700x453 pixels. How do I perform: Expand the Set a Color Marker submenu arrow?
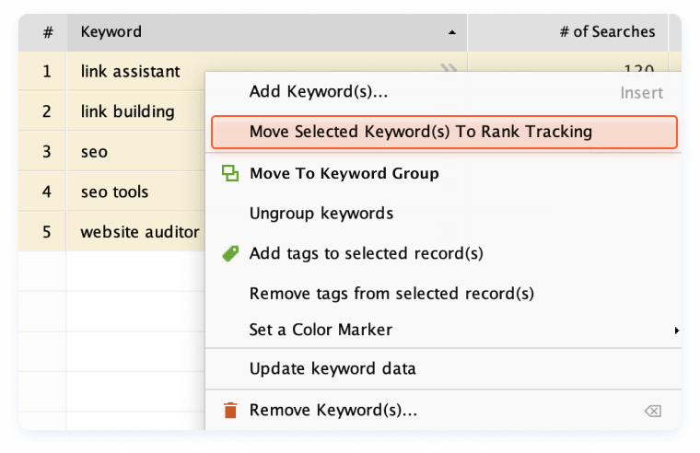coord(676,330)
